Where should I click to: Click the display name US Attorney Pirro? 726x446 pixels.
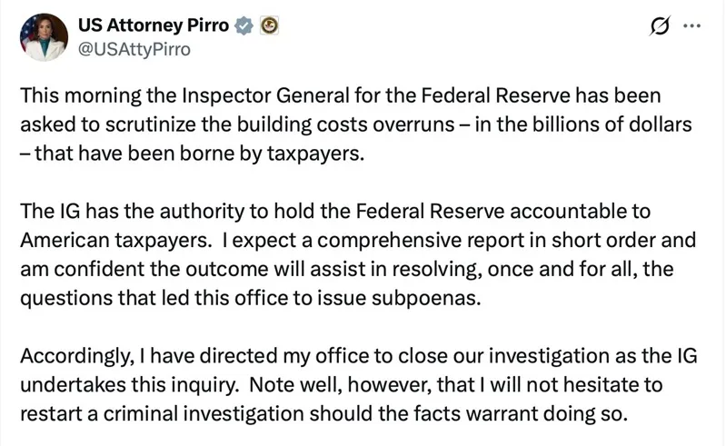coord(154,25)
